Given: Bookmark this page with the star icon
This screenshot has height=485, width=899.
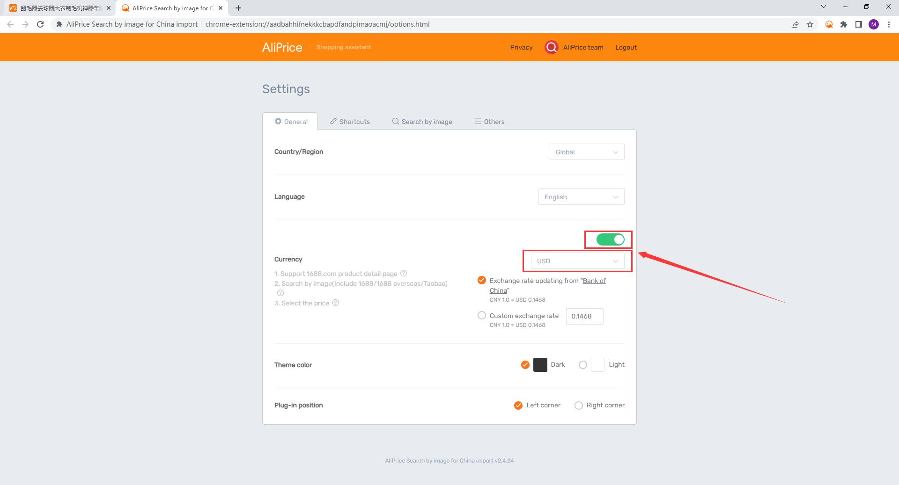Looking at the screenshot, I should pyautogui.click(x=810, y=24).
